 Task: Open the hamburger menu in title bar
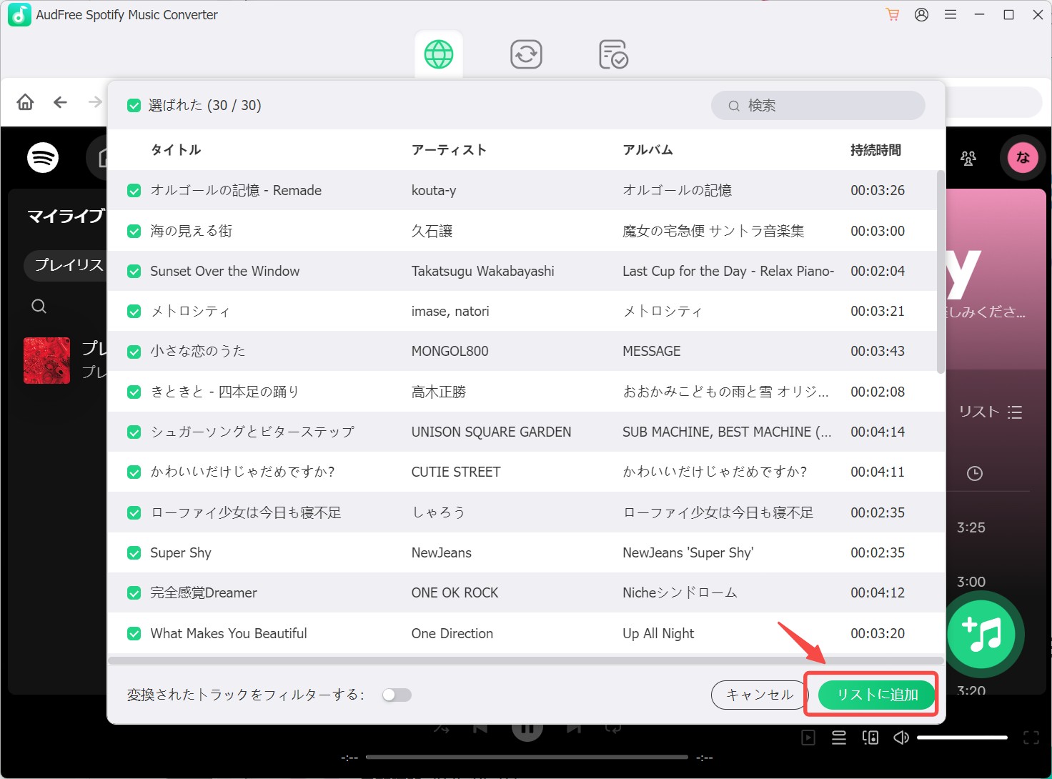(x=951, y=14)
